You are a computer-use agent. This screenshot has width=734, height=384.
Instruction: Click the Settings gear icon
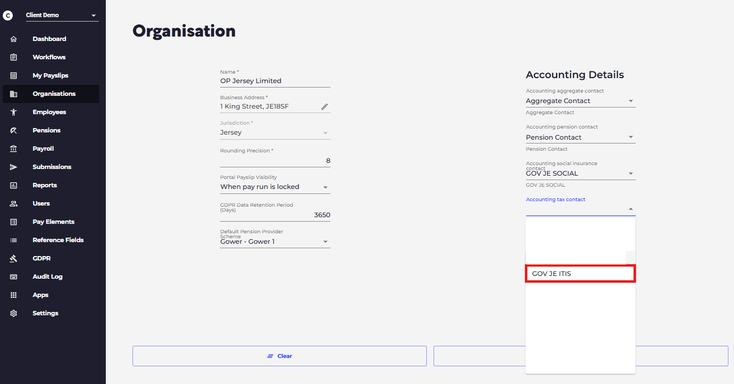pyautogui.click(x=14, y=313)
